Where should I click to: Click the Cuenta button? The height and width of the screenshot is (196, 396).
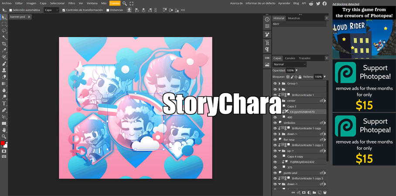pyautogui.click(x=115, y=3)
